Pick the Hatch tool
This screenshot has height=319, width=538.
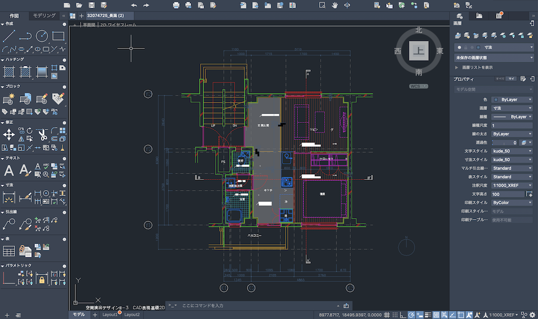pos(9,71)
